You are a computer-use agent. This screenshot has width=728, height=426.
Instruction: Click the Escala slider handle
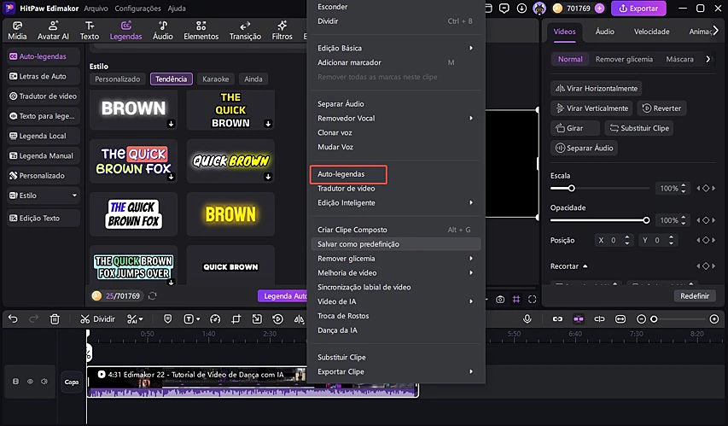(x=572, y=188)
